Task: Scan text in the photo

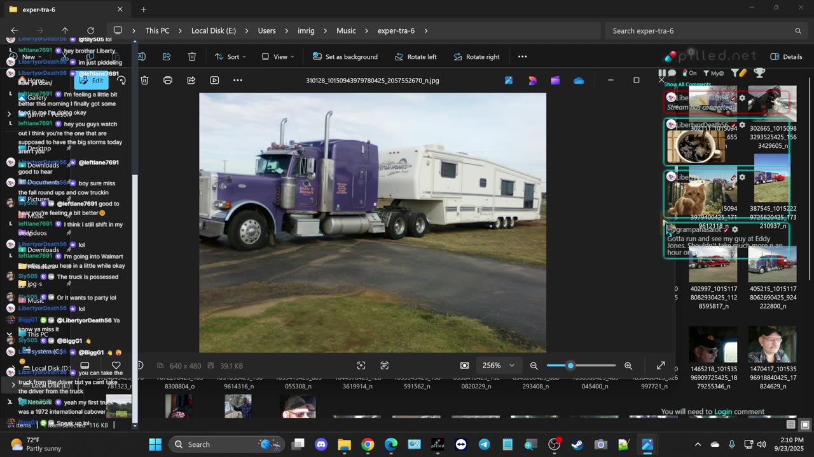Action: tap(384, 366)
